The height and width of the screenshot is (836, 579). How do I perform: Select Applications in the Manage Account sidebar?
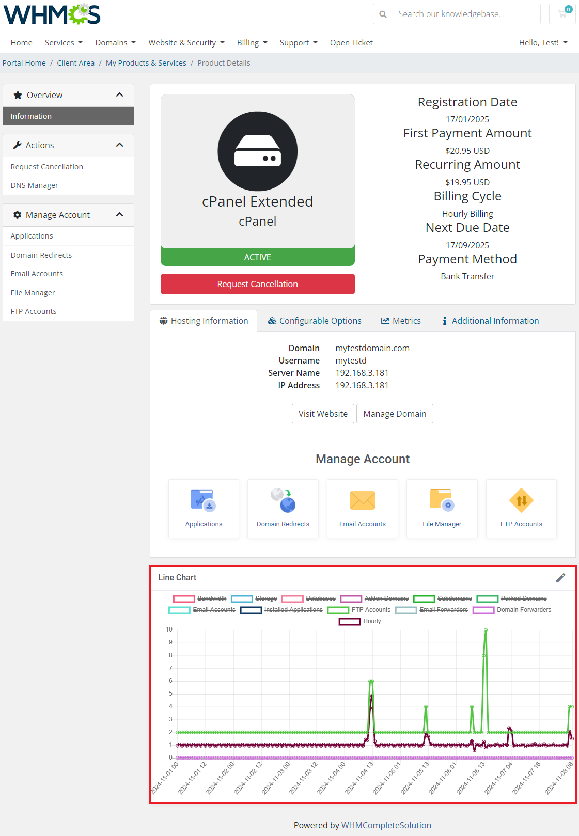[68, 236]
